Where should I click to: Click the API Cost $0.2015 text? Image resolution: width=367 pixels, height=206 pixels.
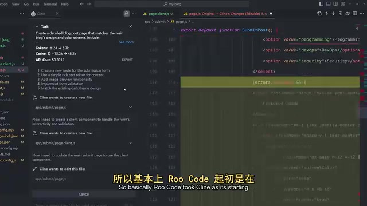[50, 60]
